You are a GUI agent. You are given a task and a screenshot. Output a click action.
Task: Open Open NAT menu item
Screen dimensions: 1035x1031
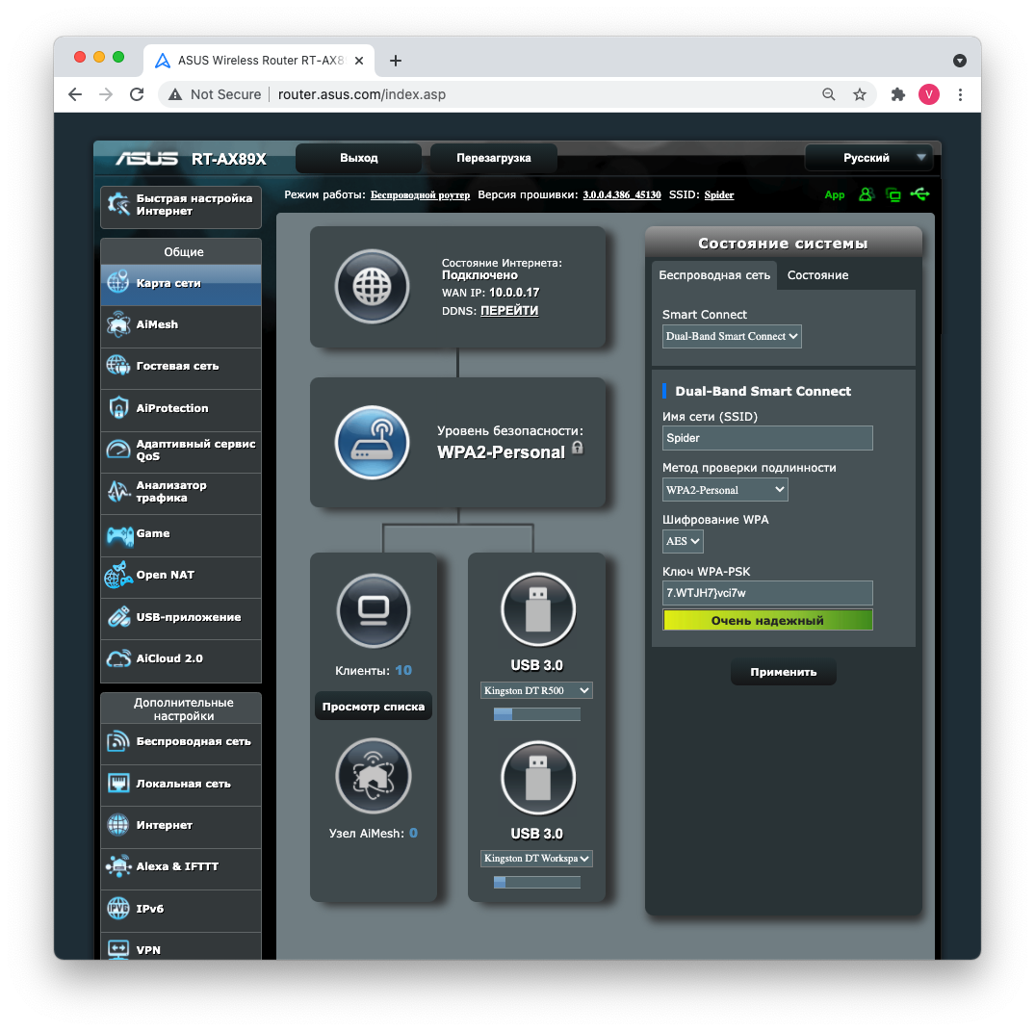point(181,576)
